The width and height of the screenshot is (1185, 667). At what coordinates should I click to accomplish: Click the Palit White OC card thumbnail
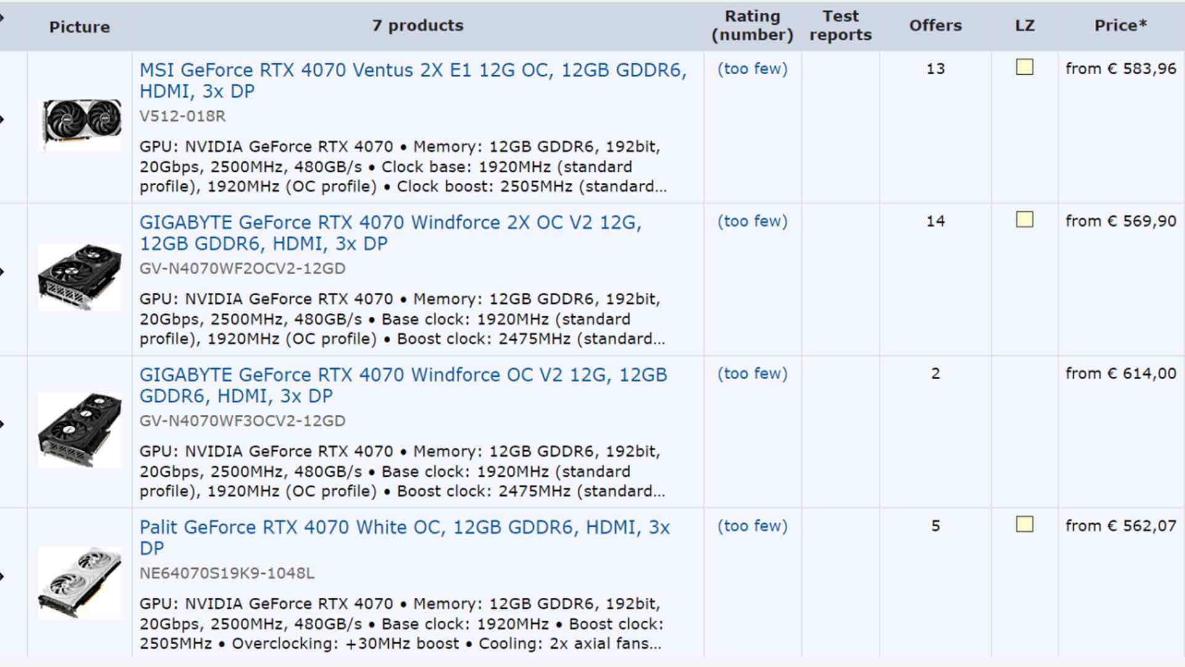(x=80, y=582)
